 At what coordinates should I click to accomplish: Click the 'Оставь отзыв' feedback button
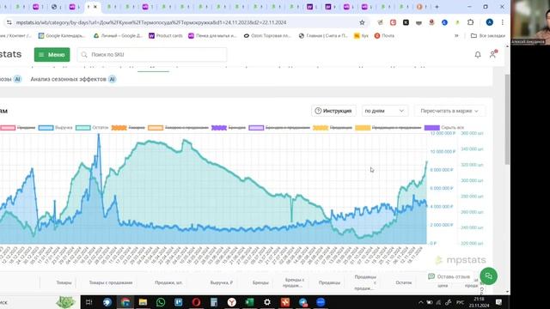click(449, 276)
